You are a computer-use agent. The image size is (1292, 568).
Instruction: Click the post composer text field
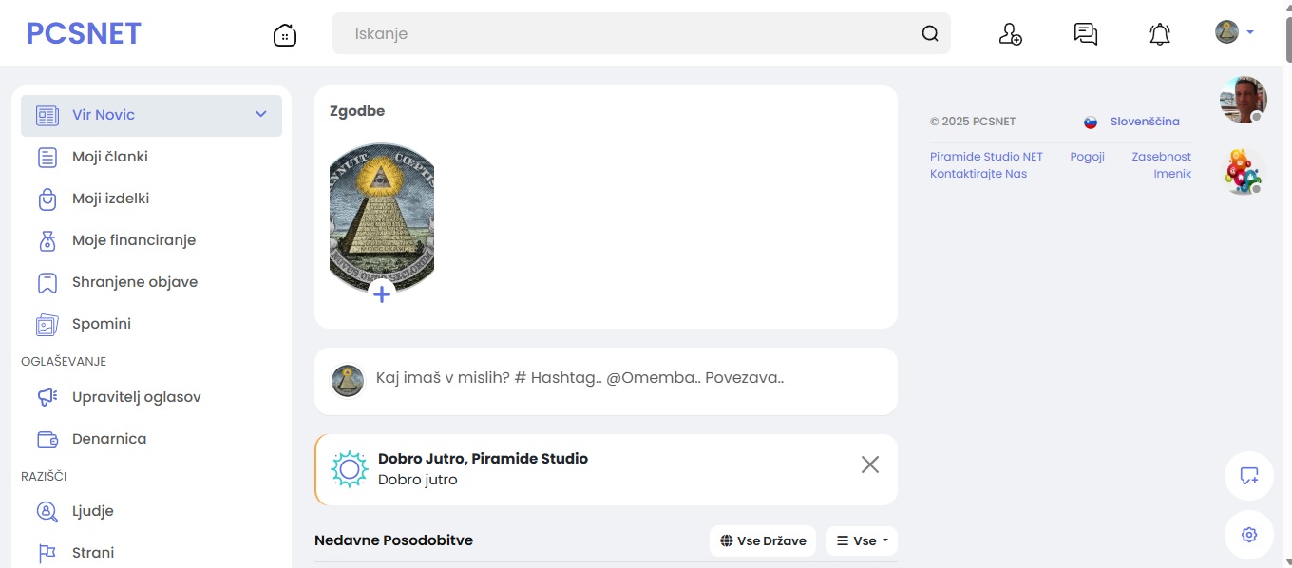[579, 377]
